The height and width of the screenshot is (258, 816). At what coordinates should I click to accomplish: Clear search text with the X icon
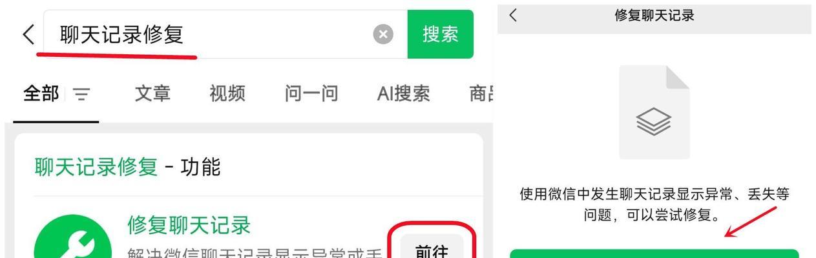pos(383,34)
